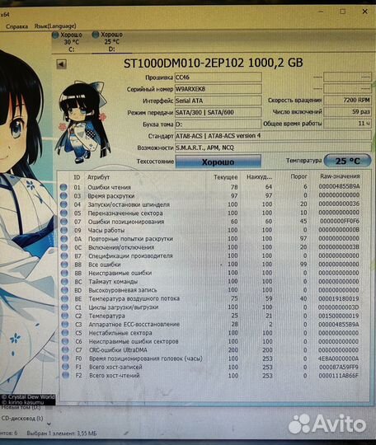Image resolution: width=376 pixels, height=445 pixels.
Task: Click the Raw-значения column header
Action: [x=340, y=176]
